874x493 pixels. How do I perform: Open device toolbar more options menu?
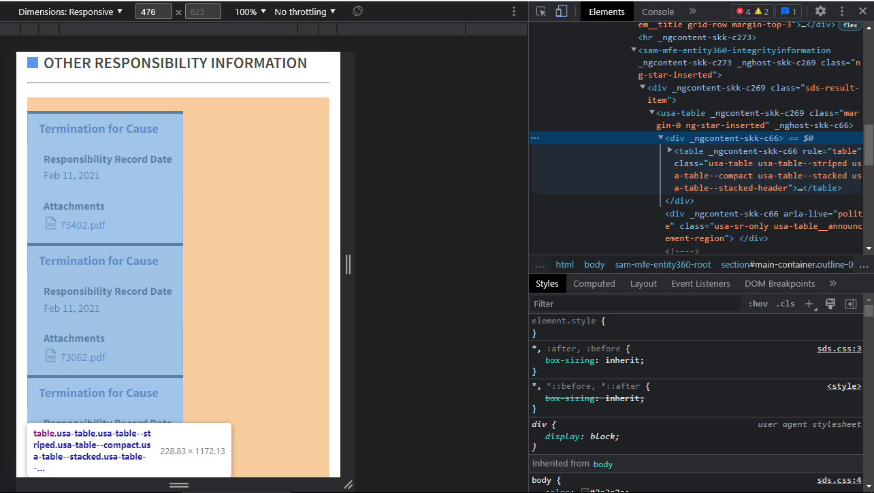[514, 12]
